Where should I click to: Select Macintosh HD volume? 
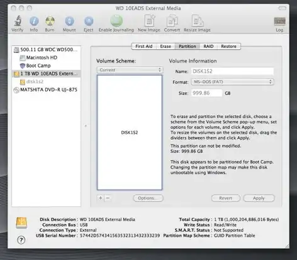click(x=46, y=57)
